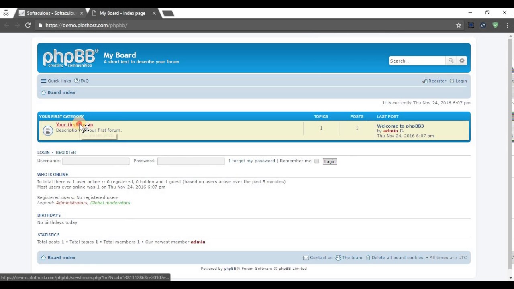This screenshot has height=289, width=514.
Task: Select the My Board - Index page tab
Action: point(122,13)
